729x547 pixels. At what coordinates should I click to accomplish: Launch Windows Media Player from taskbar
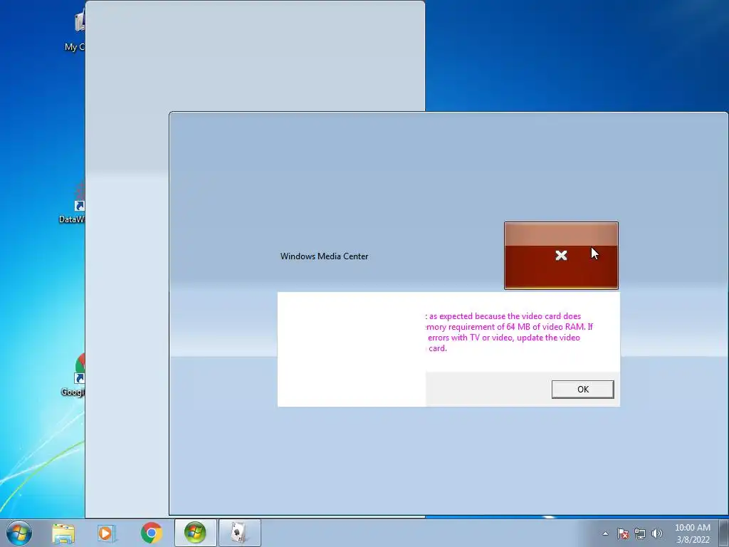[x=107, y=533]
